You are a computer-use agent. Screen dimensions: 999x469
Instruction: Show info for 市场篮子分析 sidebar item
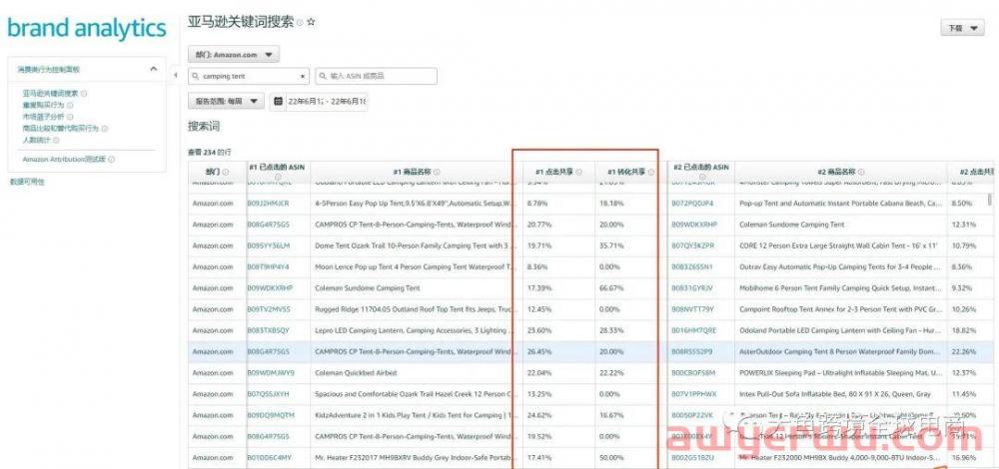(x=70, y=117)
